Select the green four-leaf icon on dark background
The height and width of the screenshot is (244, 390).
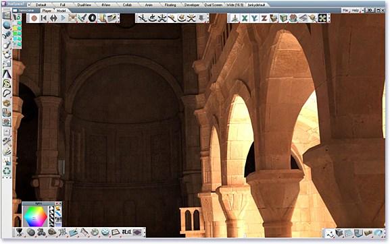(322, 18)
